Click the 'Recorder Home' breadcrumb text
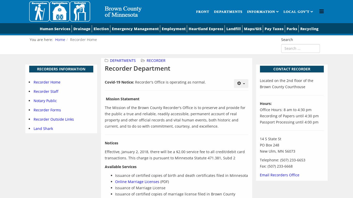 tap(83, 40)
